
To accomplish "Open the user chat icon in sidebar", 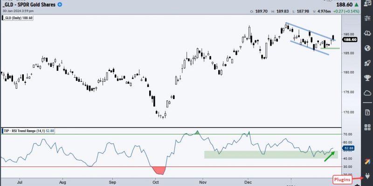I will coord(367,3).
